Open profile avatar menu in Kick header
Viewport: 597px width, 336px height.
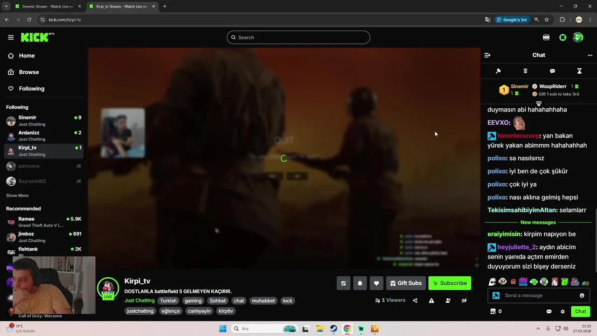[x=578, y=37]
